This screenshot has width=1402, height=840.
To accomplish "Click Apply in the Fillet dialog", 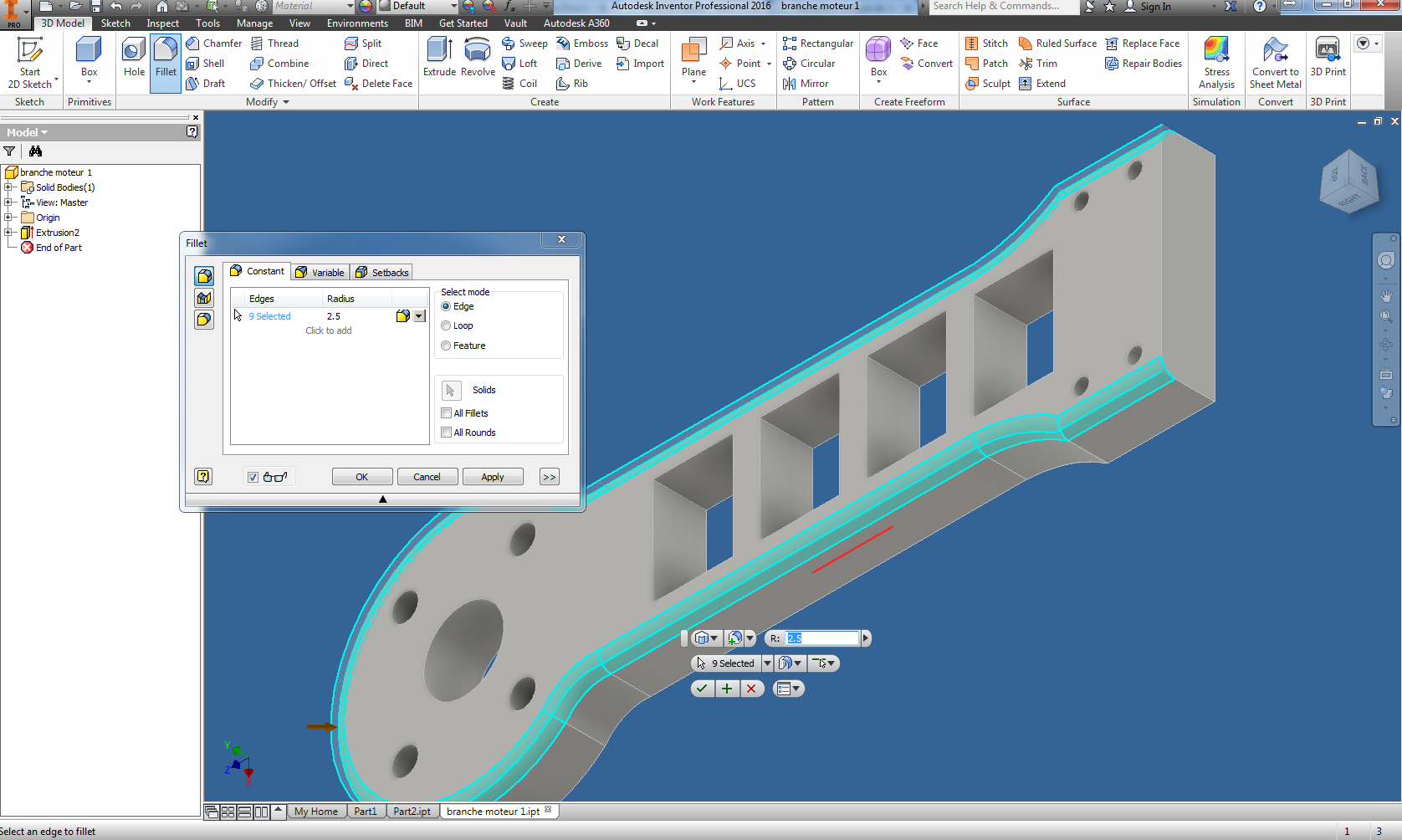I will (493, 477).
